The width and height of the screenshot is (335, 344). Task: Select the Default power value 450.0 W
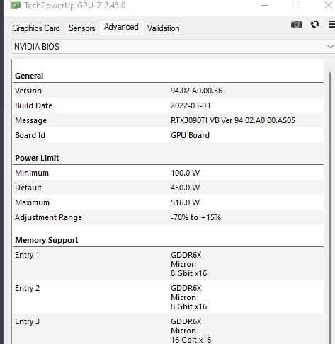[x=185, y=188]
